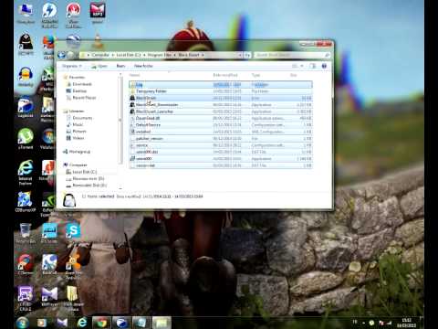
Task: Open the Skype desktop shortcut
Action: click(x=73, y=230)
